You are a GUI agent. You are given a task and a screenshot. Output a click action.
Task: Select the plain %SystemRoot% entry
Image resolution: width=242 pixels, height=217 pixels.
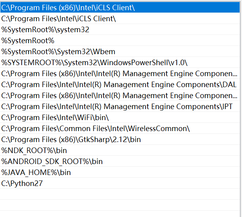[28, 40]
